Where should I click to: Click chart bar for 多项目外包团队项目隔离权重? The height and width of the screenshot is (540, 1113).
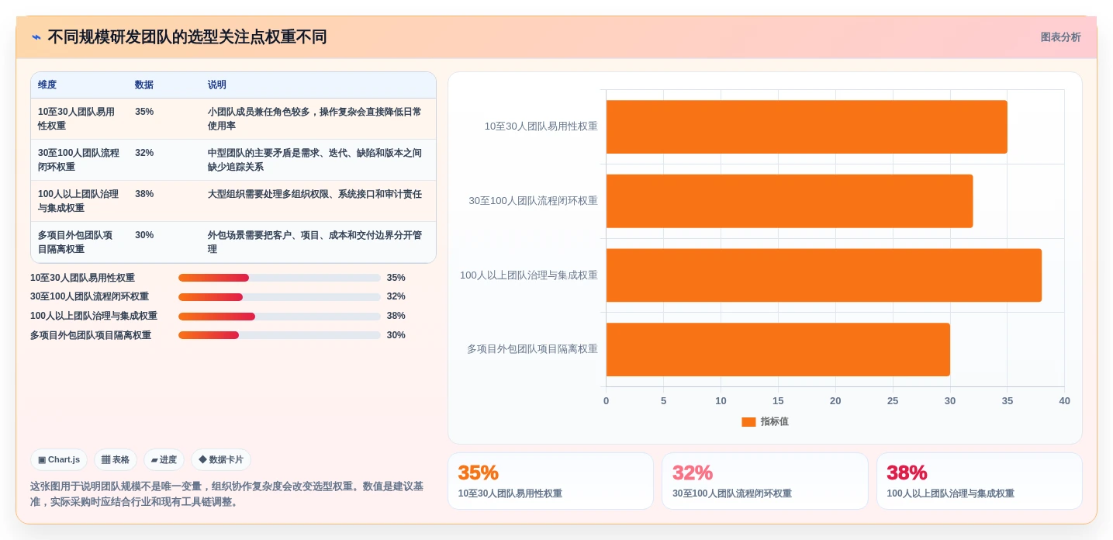778,350
